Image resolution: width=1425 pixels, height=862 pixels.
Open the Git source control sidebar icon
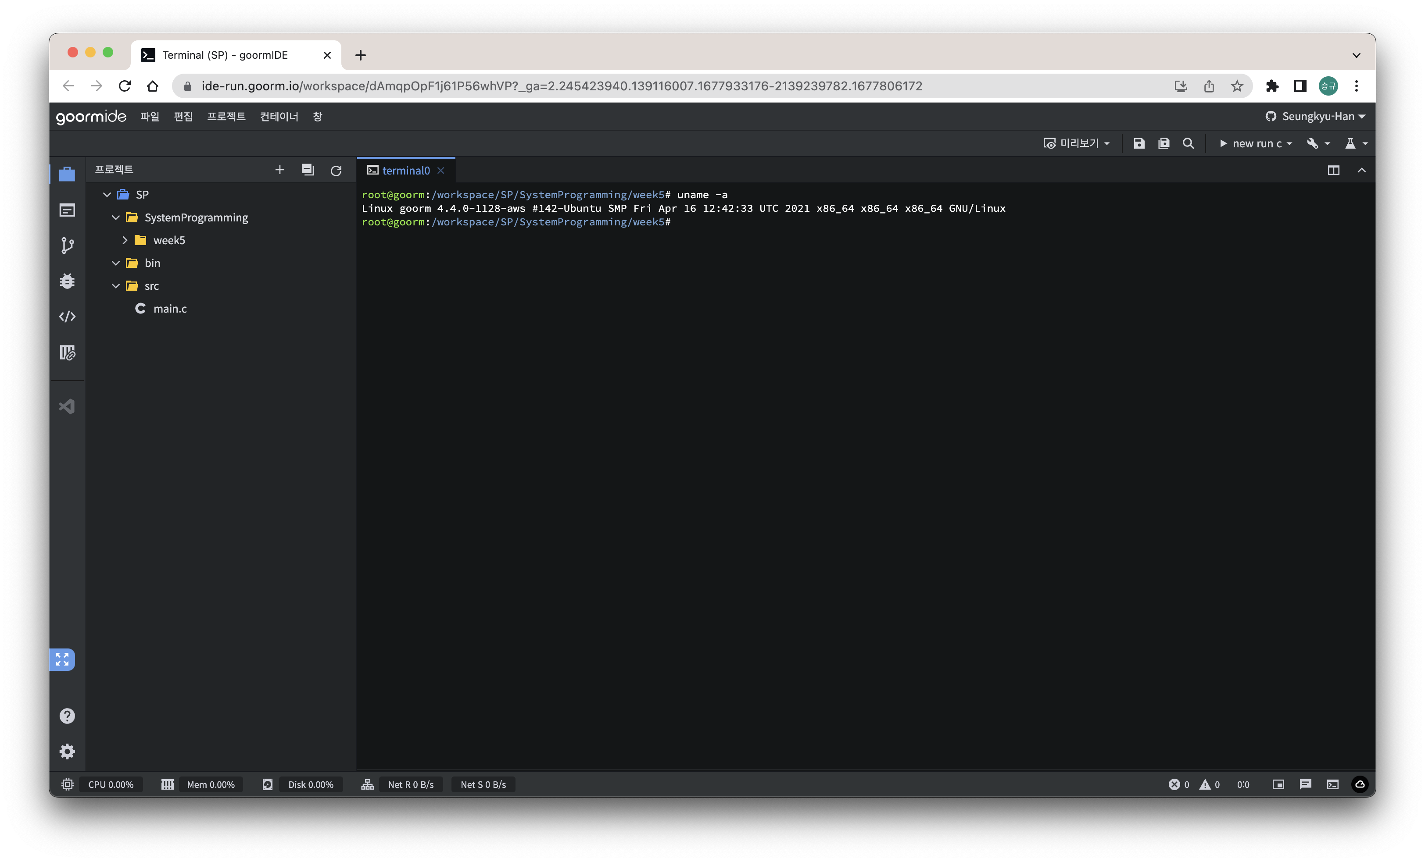[x=67, y=245]
